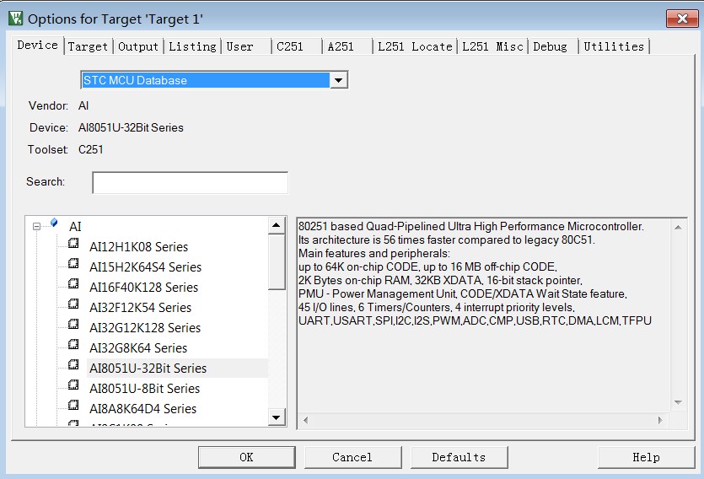The width and height of the screenshot is (704, 479).
Task: Select AI15H2K64S4 Series device
Action: [x=146, y=267]
